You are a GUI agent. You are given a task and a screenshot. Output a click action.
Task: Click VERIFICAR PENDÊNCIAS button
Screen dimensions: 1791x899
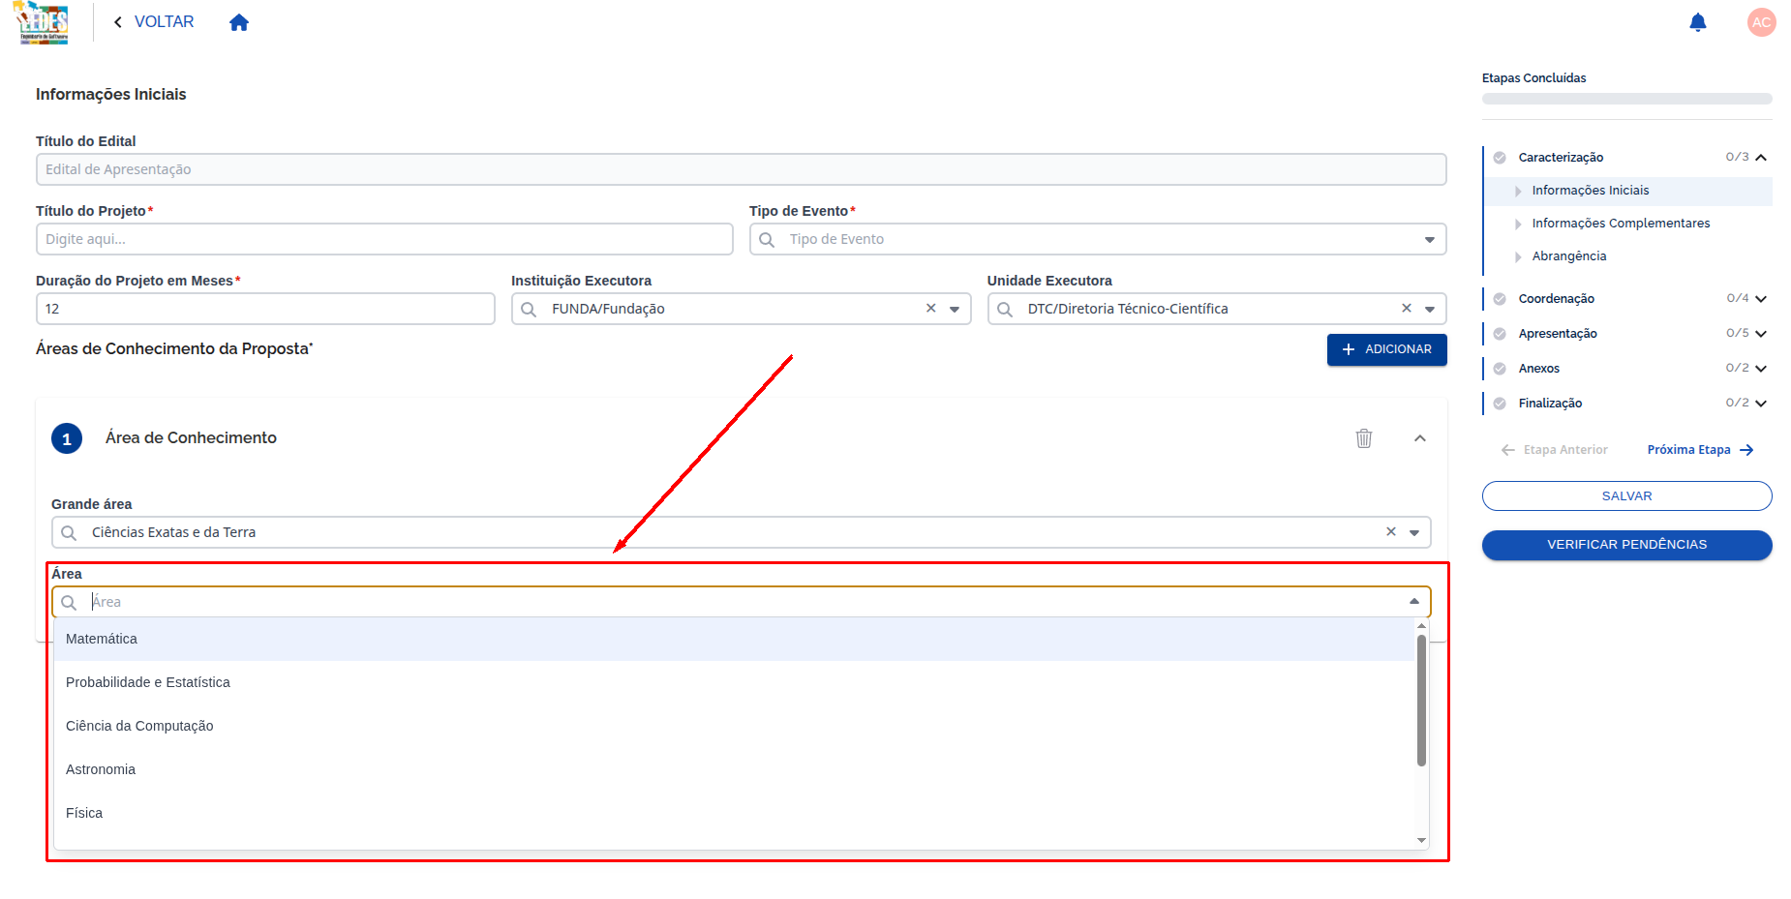pos(1626,545)
